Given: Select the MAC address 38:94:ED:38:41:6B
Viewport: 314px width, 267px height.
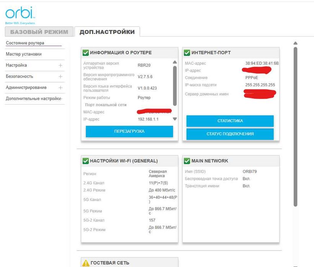Looking at the screenshot, I should tap(262, 63).
